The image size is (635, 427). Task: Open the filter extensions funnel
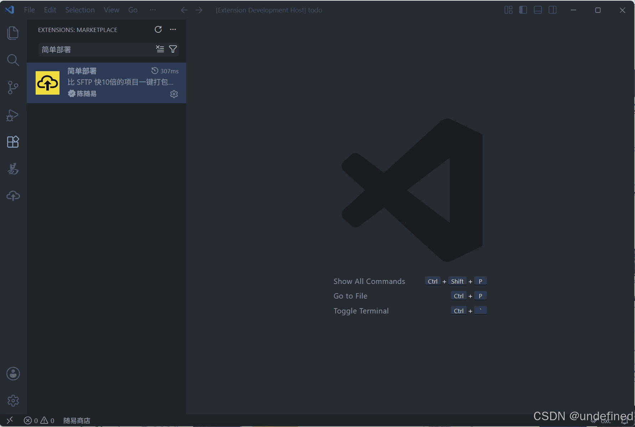(x=173, y=49)
